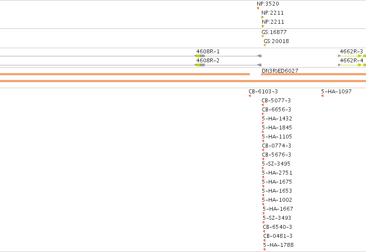The image size is (366, 252).
Task: Click the orange bar segment under Df(3R)ED6027 label
Action: (314, 74)
